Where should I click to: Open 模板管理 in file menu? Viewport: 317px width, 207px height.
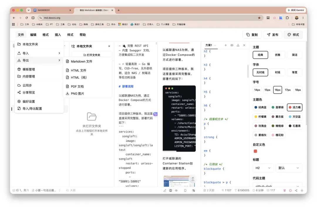tap(39, 69)
